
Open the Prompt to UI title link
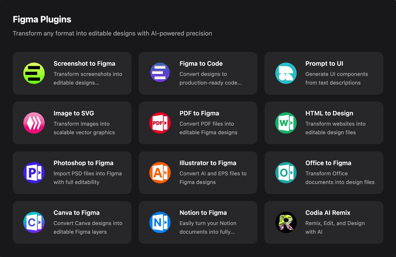coord(324,64)
